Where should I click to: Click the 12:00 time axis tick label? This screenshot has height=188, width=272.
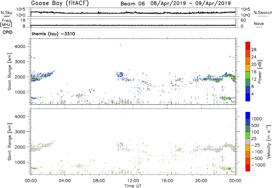[x=133, y=181]
